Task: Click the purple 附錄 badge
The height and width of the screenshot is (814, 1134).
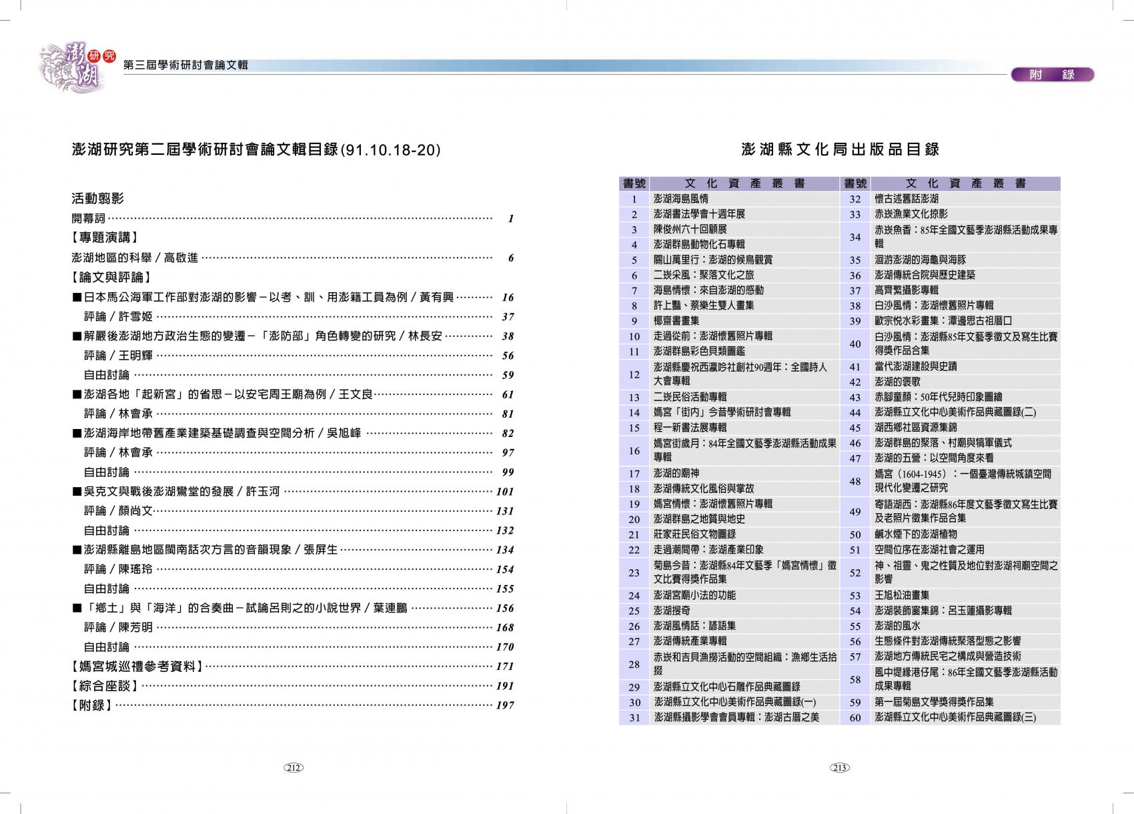Action: pos(1052,75)
